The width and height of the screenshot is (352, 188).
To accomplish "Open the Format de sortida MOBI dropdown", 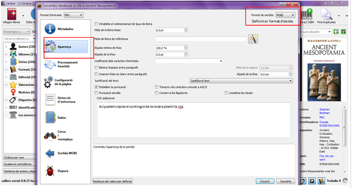I will (285, 15).
